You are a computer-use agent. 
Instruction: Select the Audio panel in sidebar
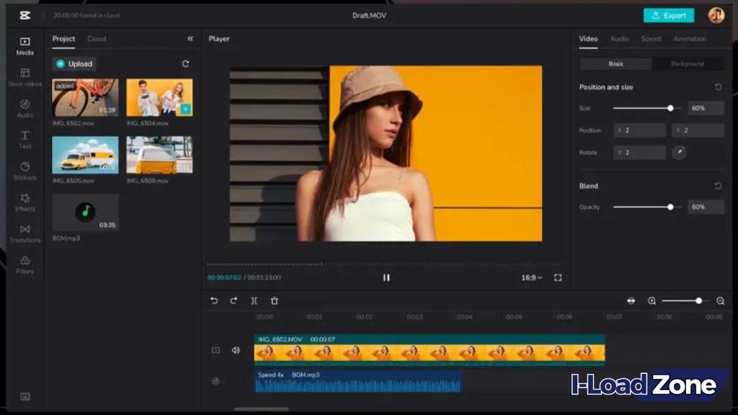click(x=25, y=108)
